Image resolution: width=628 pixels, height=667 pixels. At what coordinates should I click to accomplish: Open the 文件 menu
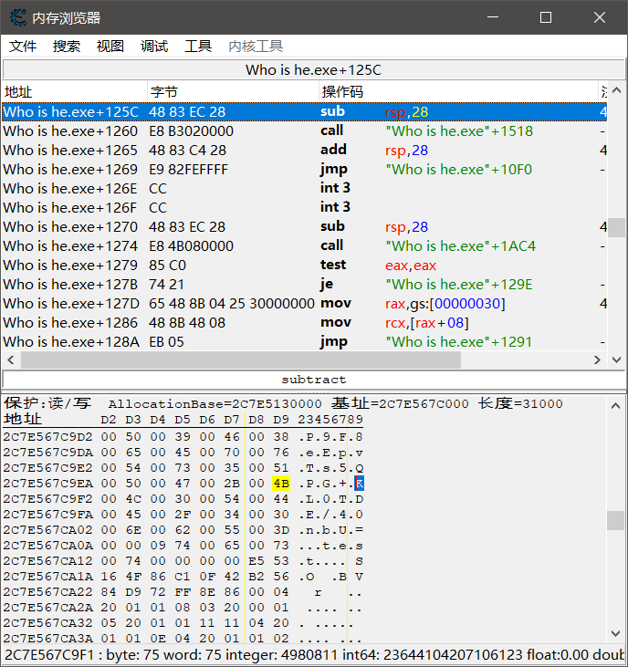[x=23, y=47]
